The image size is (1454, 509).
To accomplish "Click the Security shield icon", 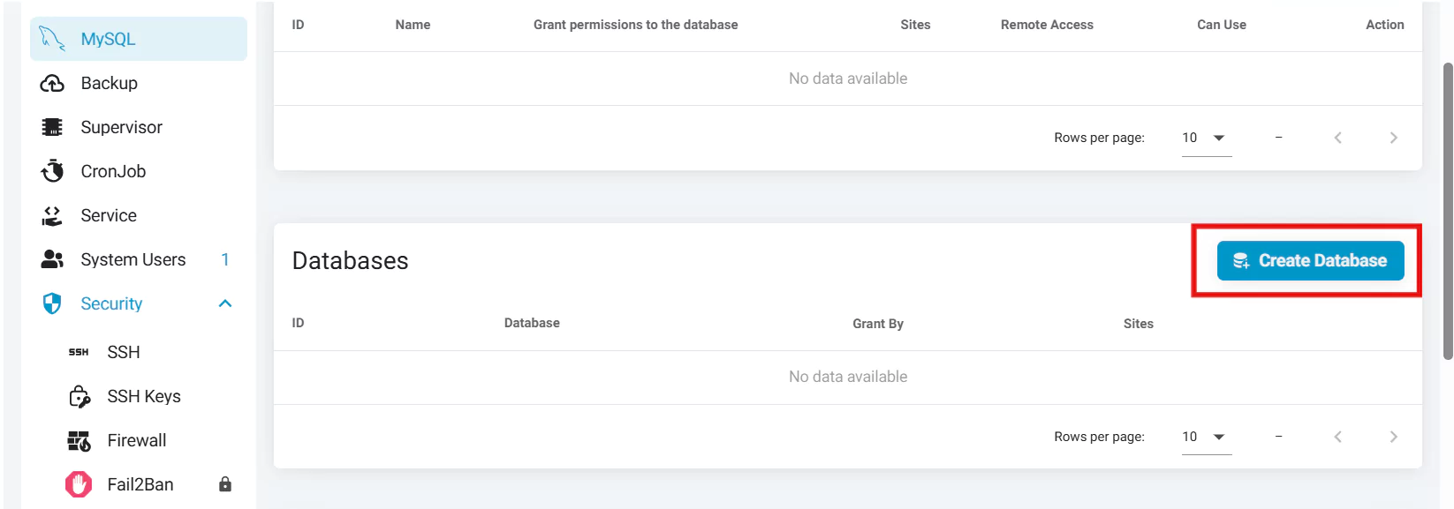I will click(52, 303).
